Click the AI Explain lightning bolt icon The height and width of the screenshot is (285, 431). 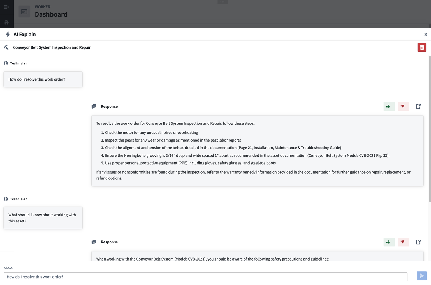coord(8,35)
